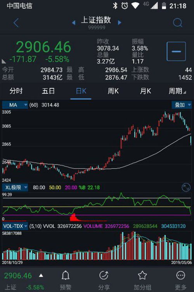
Task: Open the MA indicator dropdown
Action: coord(15,105)
